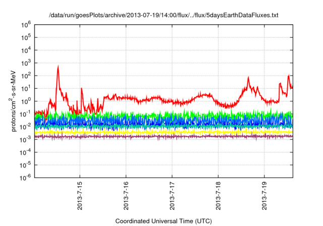
Task: Click the 10^0 y-axis tick label
Action: point(26,101)
